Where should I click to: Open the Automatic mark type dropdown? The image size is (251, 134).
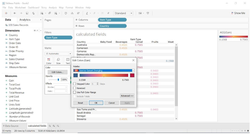click(x=70, y=54)
